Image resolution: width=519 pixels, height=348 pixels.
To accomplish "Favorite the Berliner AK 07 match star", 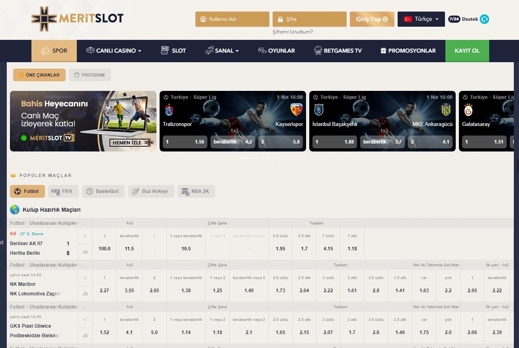I will [85, 236].
